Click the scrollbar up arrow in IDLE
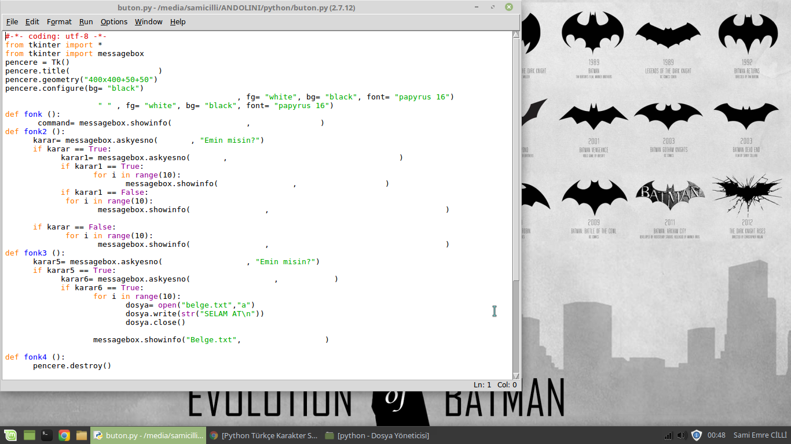791x444 pixels. 516,35
